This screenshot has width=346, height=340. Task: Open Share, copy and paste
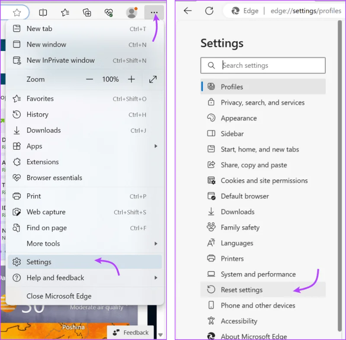click(x=263, y=165)
